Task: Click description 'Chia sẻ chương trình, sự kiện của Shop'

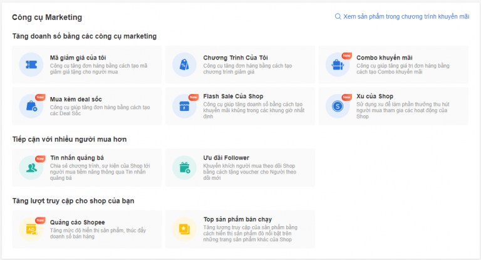Action: [100, 172]
